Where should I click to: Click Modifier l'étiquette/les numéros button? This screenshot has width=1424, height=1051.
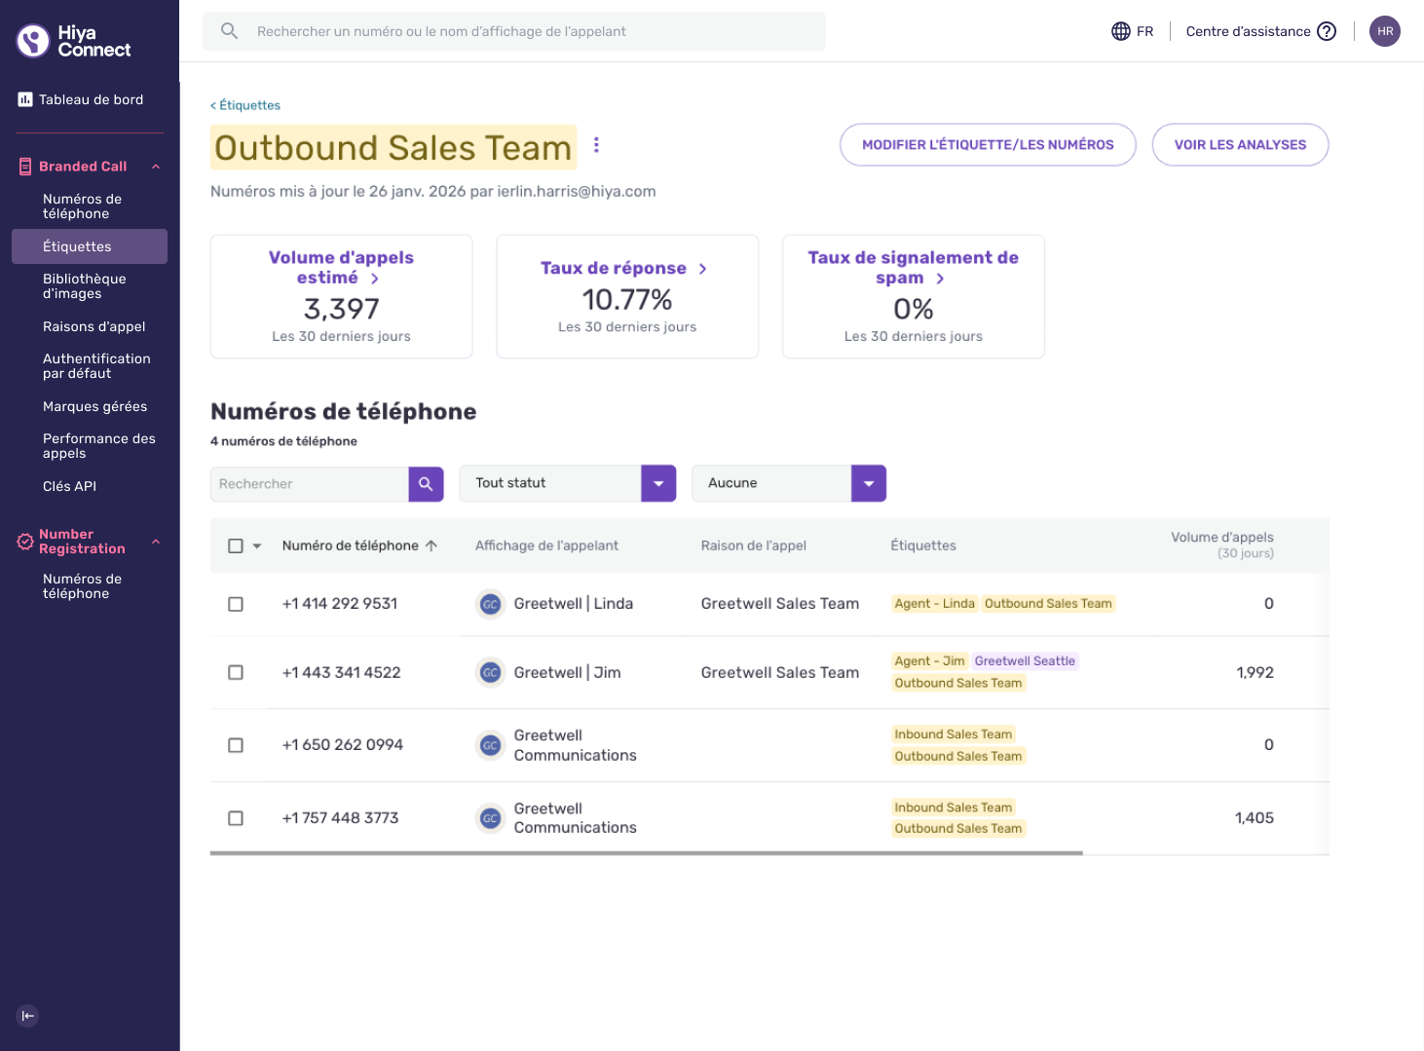point(988,145)
